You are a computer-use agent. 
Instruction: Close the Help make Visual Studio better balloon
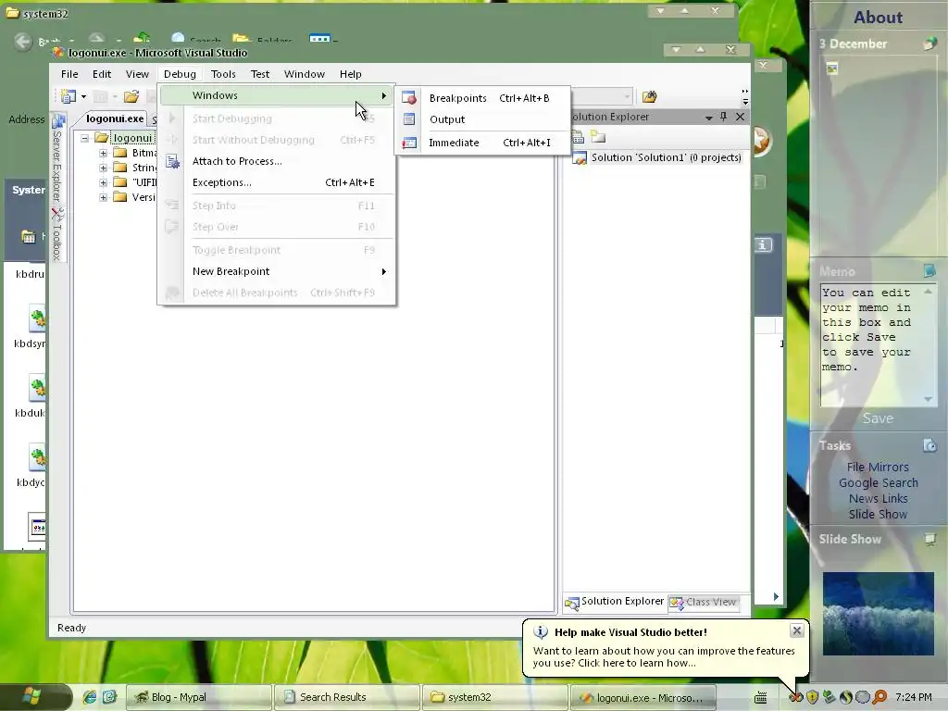pyautogui.click(x=797, y=630)
